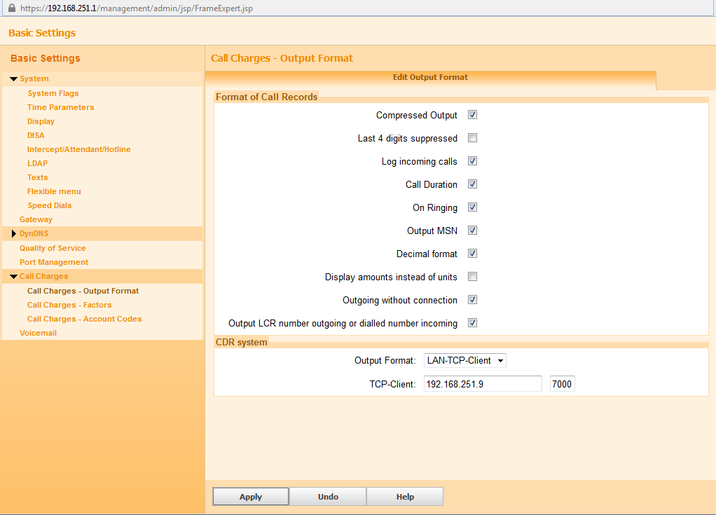
Task: Toggle Compressed Output checkbox
Action: 473,115
